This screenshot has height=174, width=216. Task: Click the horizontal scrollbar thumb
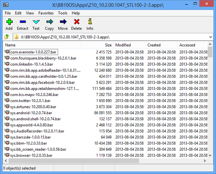click(74, 161)
